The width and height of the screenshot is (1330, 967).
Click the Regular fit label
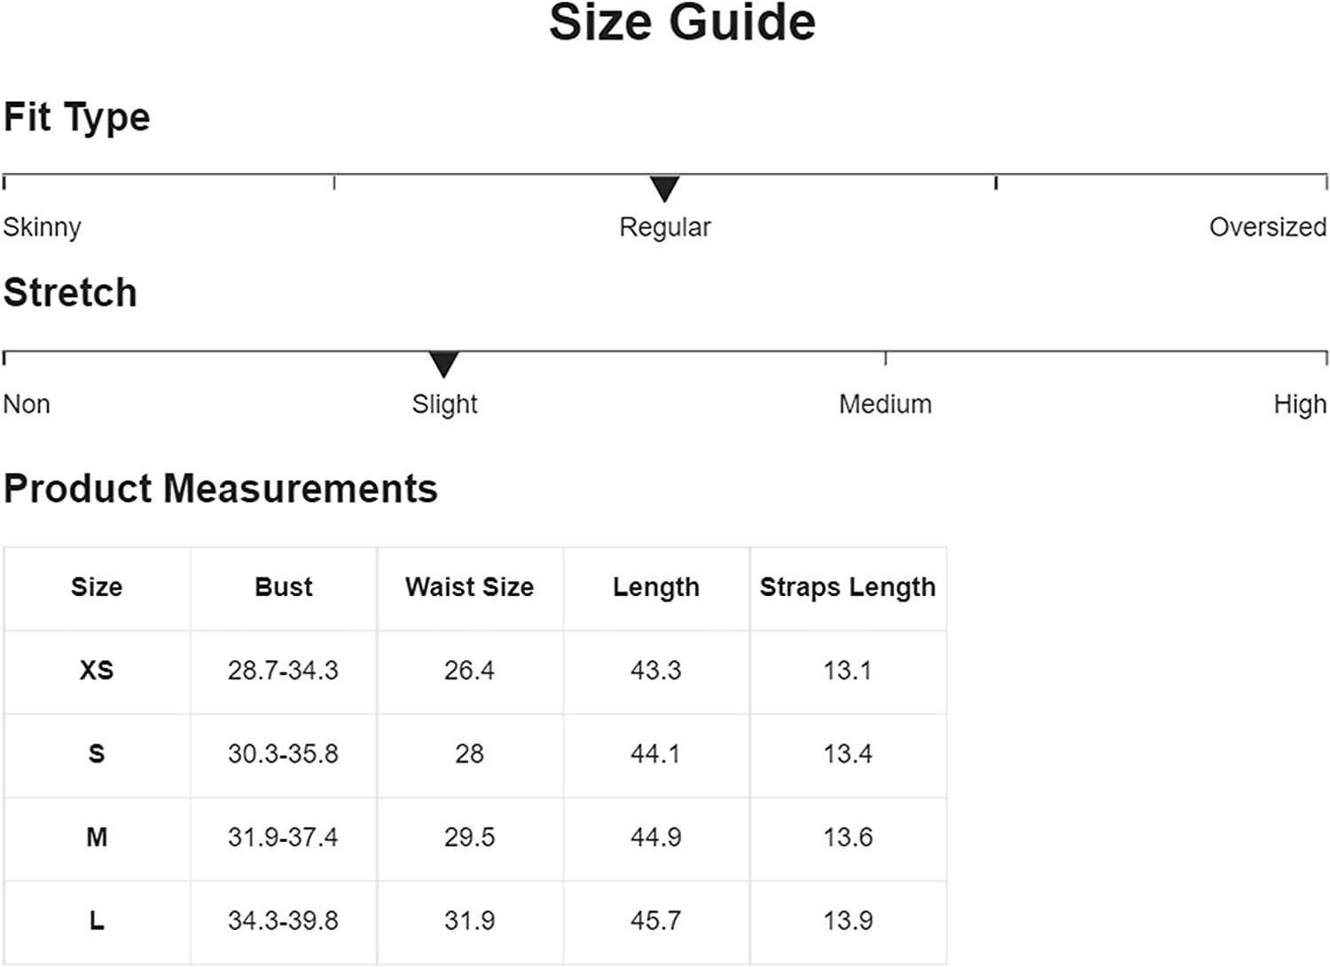(x=664, y=227)
